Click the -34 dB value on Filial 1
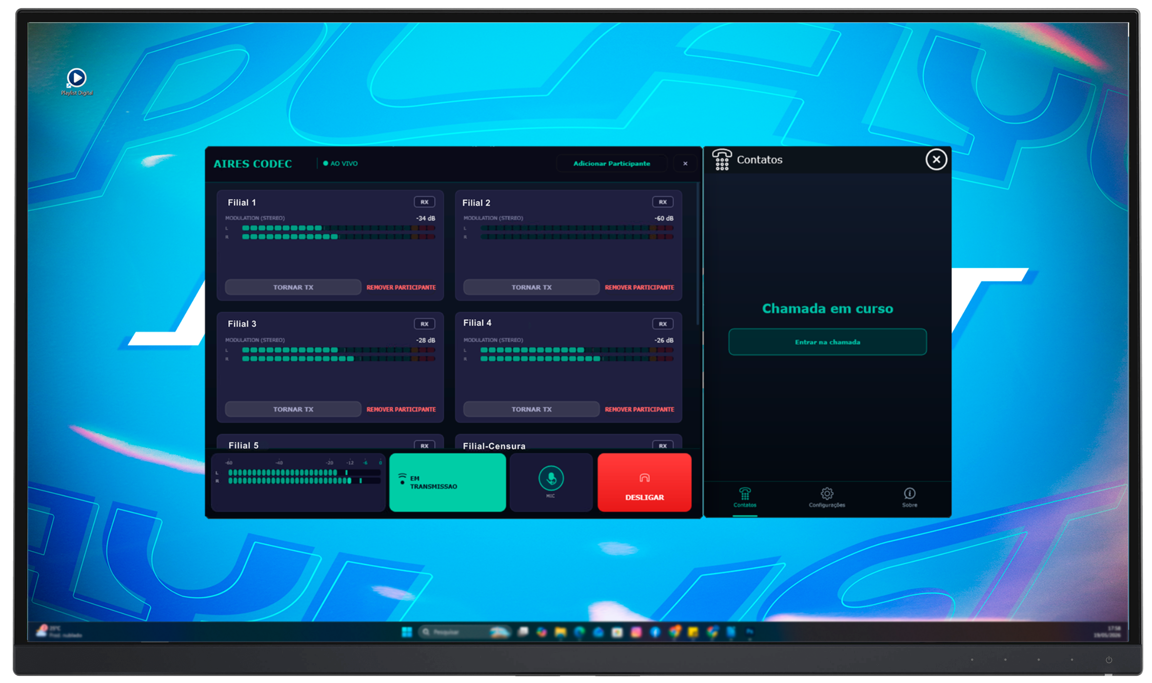The height and width of the screenshot is (683, 1152). (x=425, y=218)
